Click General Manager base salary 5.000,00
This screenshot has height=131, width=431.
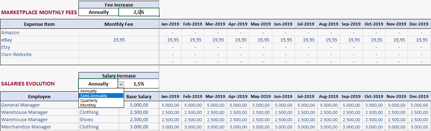[139, 105]
